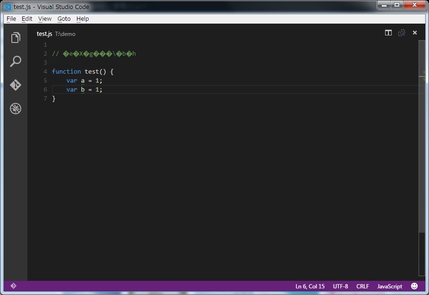Viewport: 429px width, 295px height.
Task: Click line number 3 in the gutter
Action: coord(45,63)
